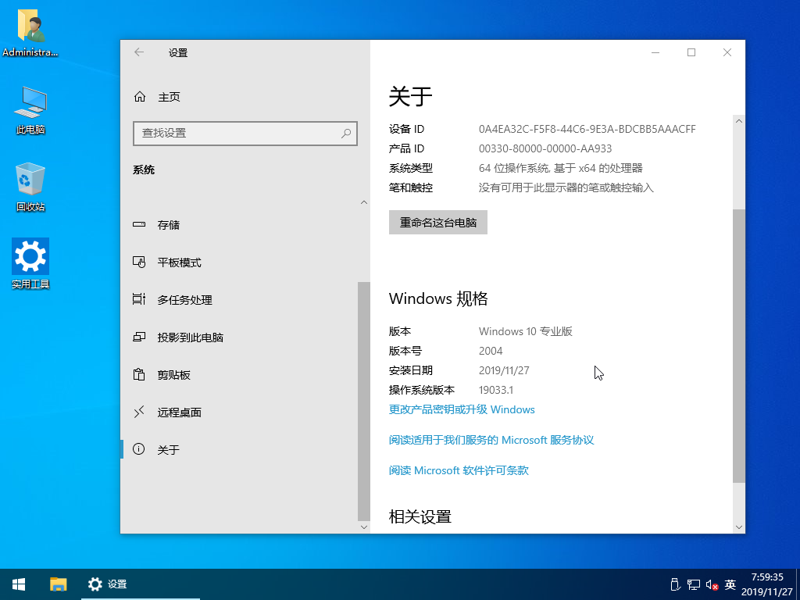
Task: Click sidebar scroll-up arrow
Action: pyautogui.click(x=364, y=202)
